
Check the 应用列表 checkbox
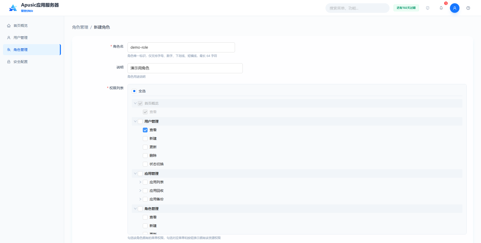point(145,182)
